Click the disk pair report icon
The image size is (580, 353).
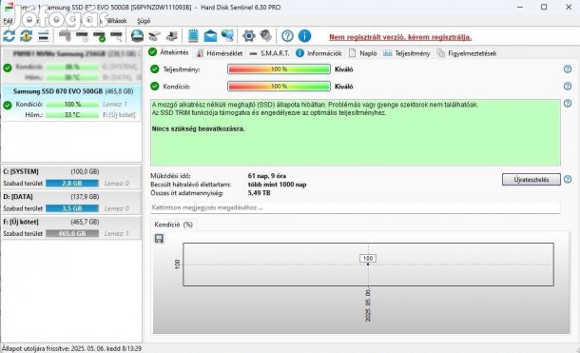[x=155, y=36]
